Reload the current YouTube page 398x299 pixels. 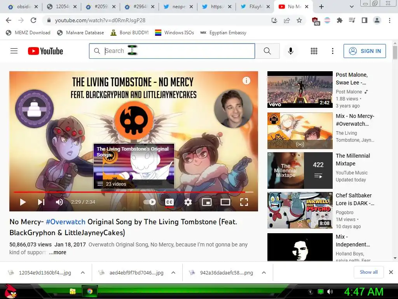33,20
